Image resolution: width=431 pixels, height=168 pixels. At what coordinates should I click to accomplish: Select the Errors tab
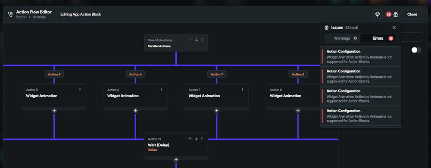378,38
